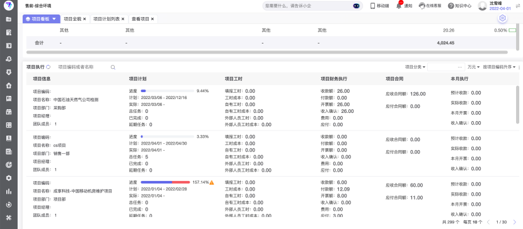Click the vertical scrollbar of project list
Screen dimensions: 523x229
(517, 104)
